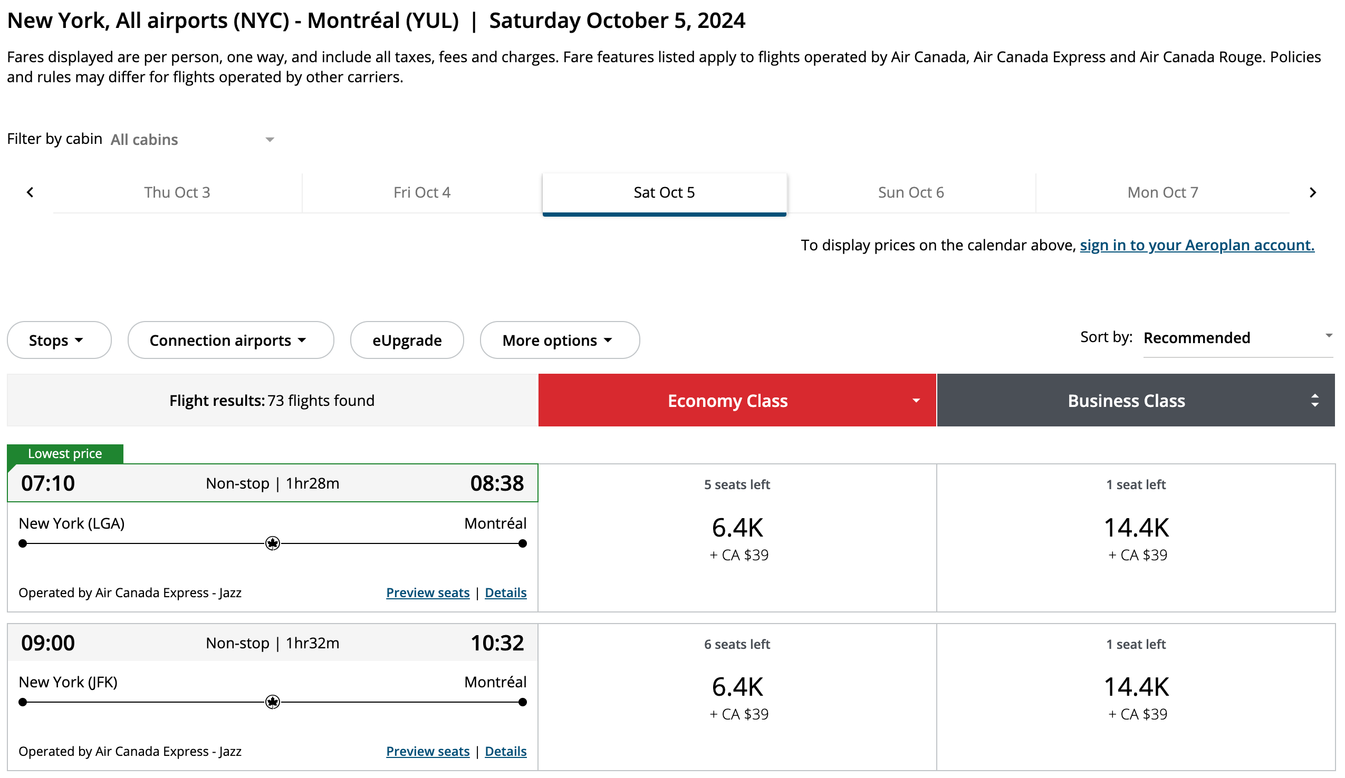The height and width of the screenshot is (778, 1345).
Task: Click the right calendar navigation arrow
Action: [1312, 192]
